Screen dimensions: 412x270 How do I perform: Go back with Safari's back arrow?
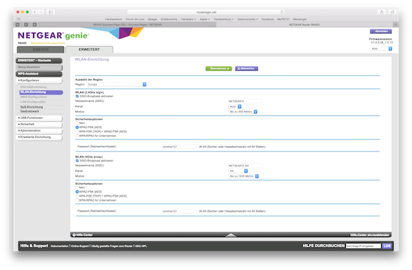click(x=35, y=12)
